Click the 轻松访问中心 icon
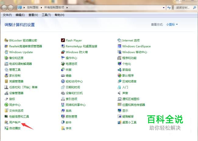This screenshot has width=198, height=141. [x=63, y=81]
